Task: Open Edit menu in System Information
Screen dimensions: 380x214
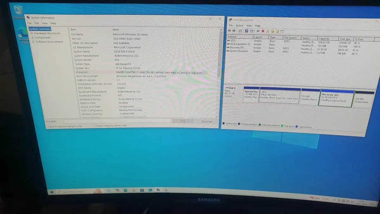Action: (37, 23)
